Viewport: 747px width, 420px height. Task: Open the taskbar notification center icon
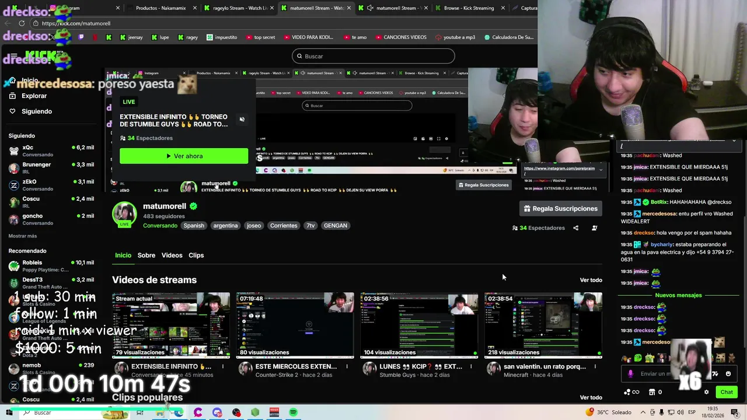[x=735, y=412]
